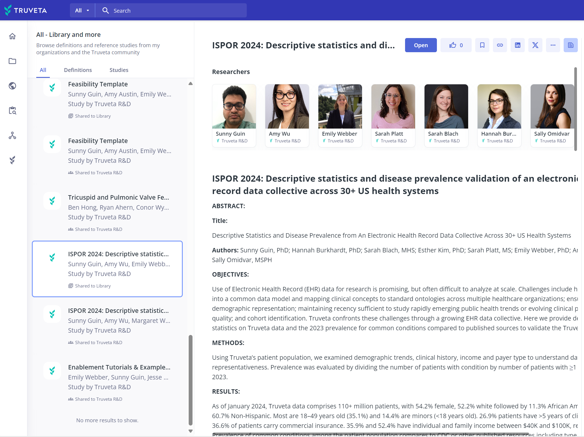The image size is (584, 437).
Task: Switch to the Studies tab
Action: coord(119,70)
